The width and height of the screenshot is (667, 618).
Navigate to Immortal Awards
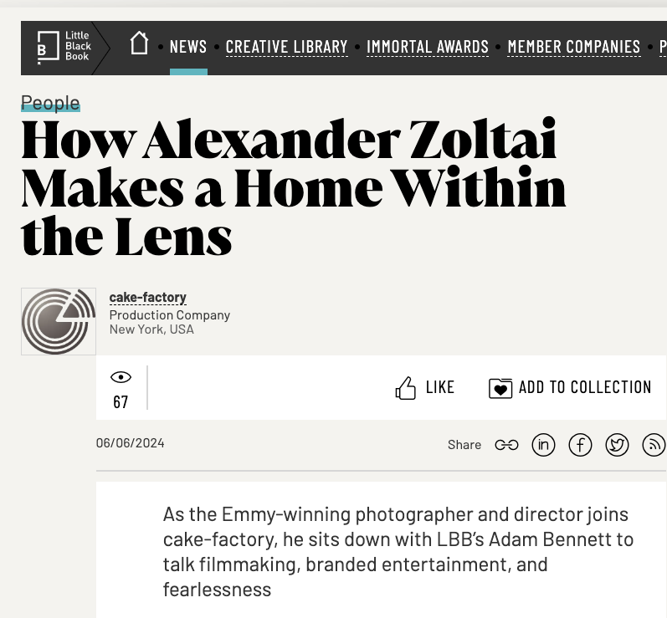click(x=428, y=47)
